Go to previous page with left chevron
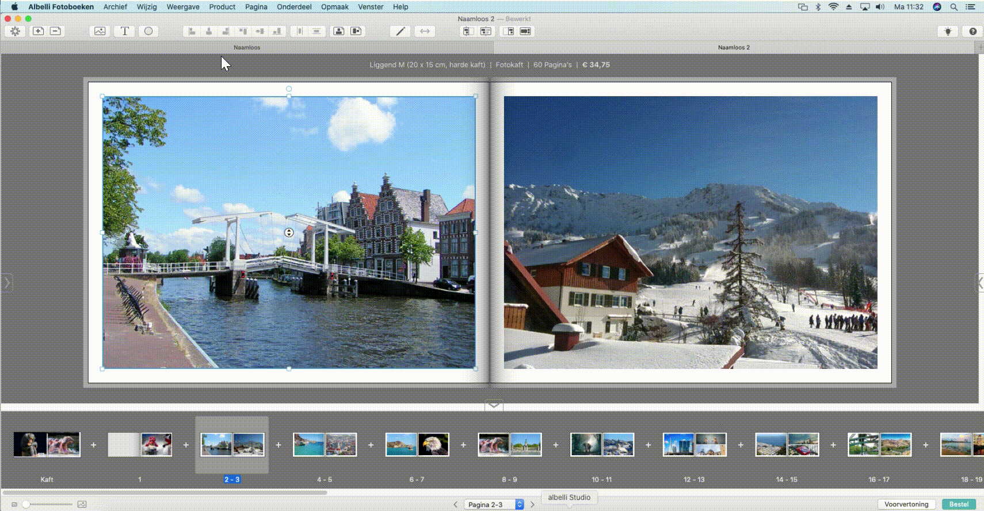984x511 pixels. coord(455,504)
